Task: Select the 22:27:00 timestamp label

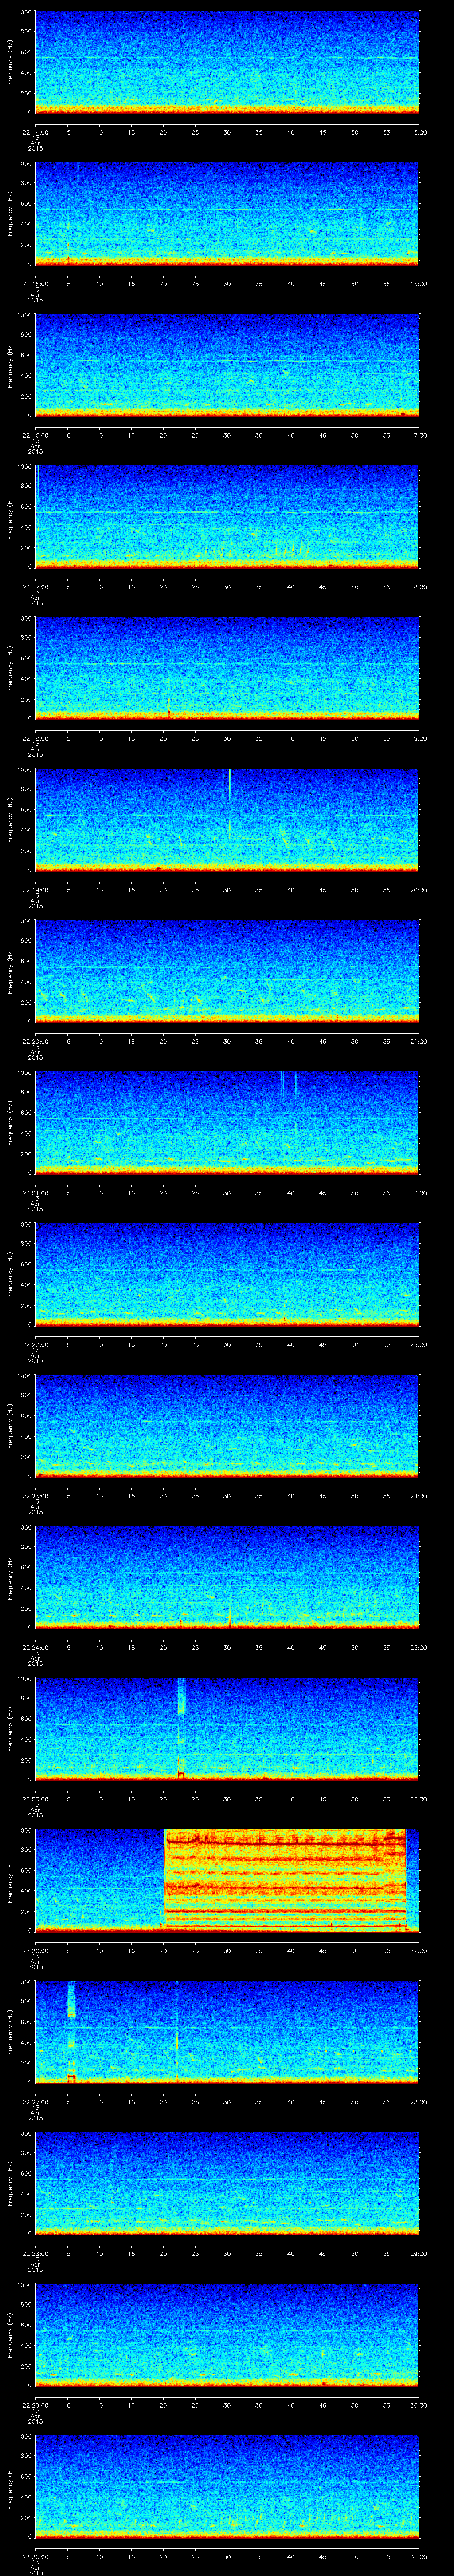Action: tap(35, 2102)
